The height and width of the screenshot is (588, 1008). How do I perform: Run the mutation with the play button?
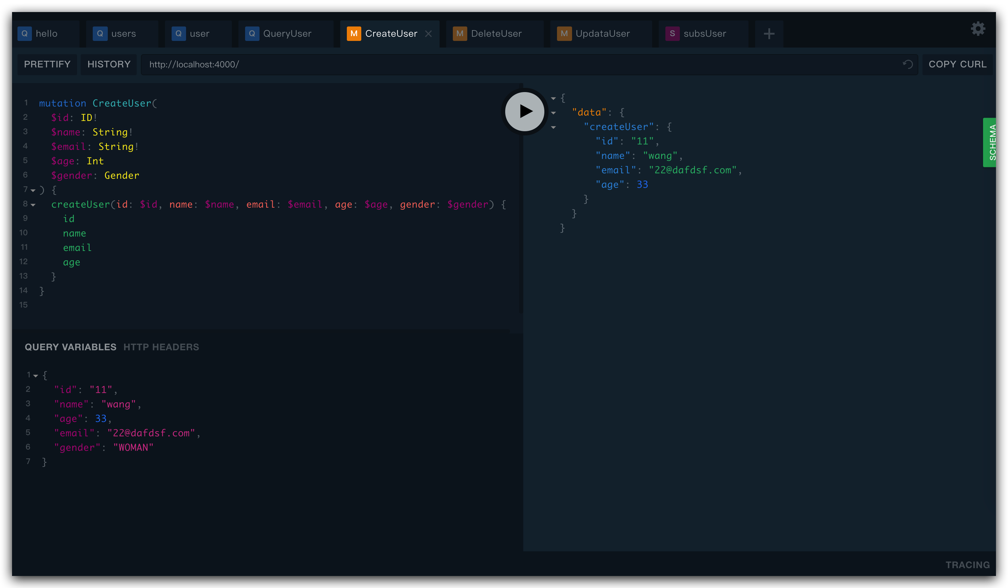click(524, 112)
